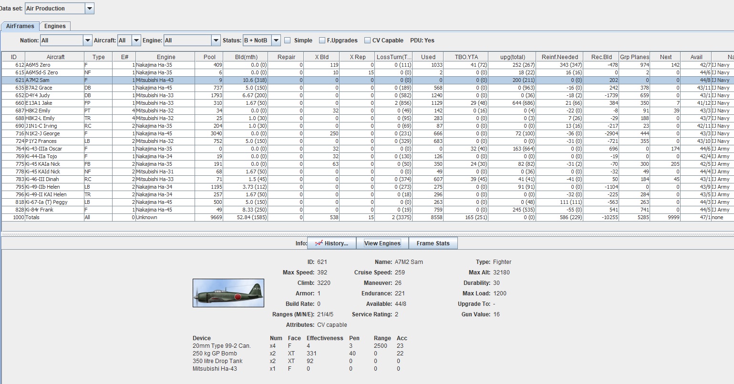Open the Frame Stats button
This screenshot has width=734, height=384.
[x=433, y=243]
